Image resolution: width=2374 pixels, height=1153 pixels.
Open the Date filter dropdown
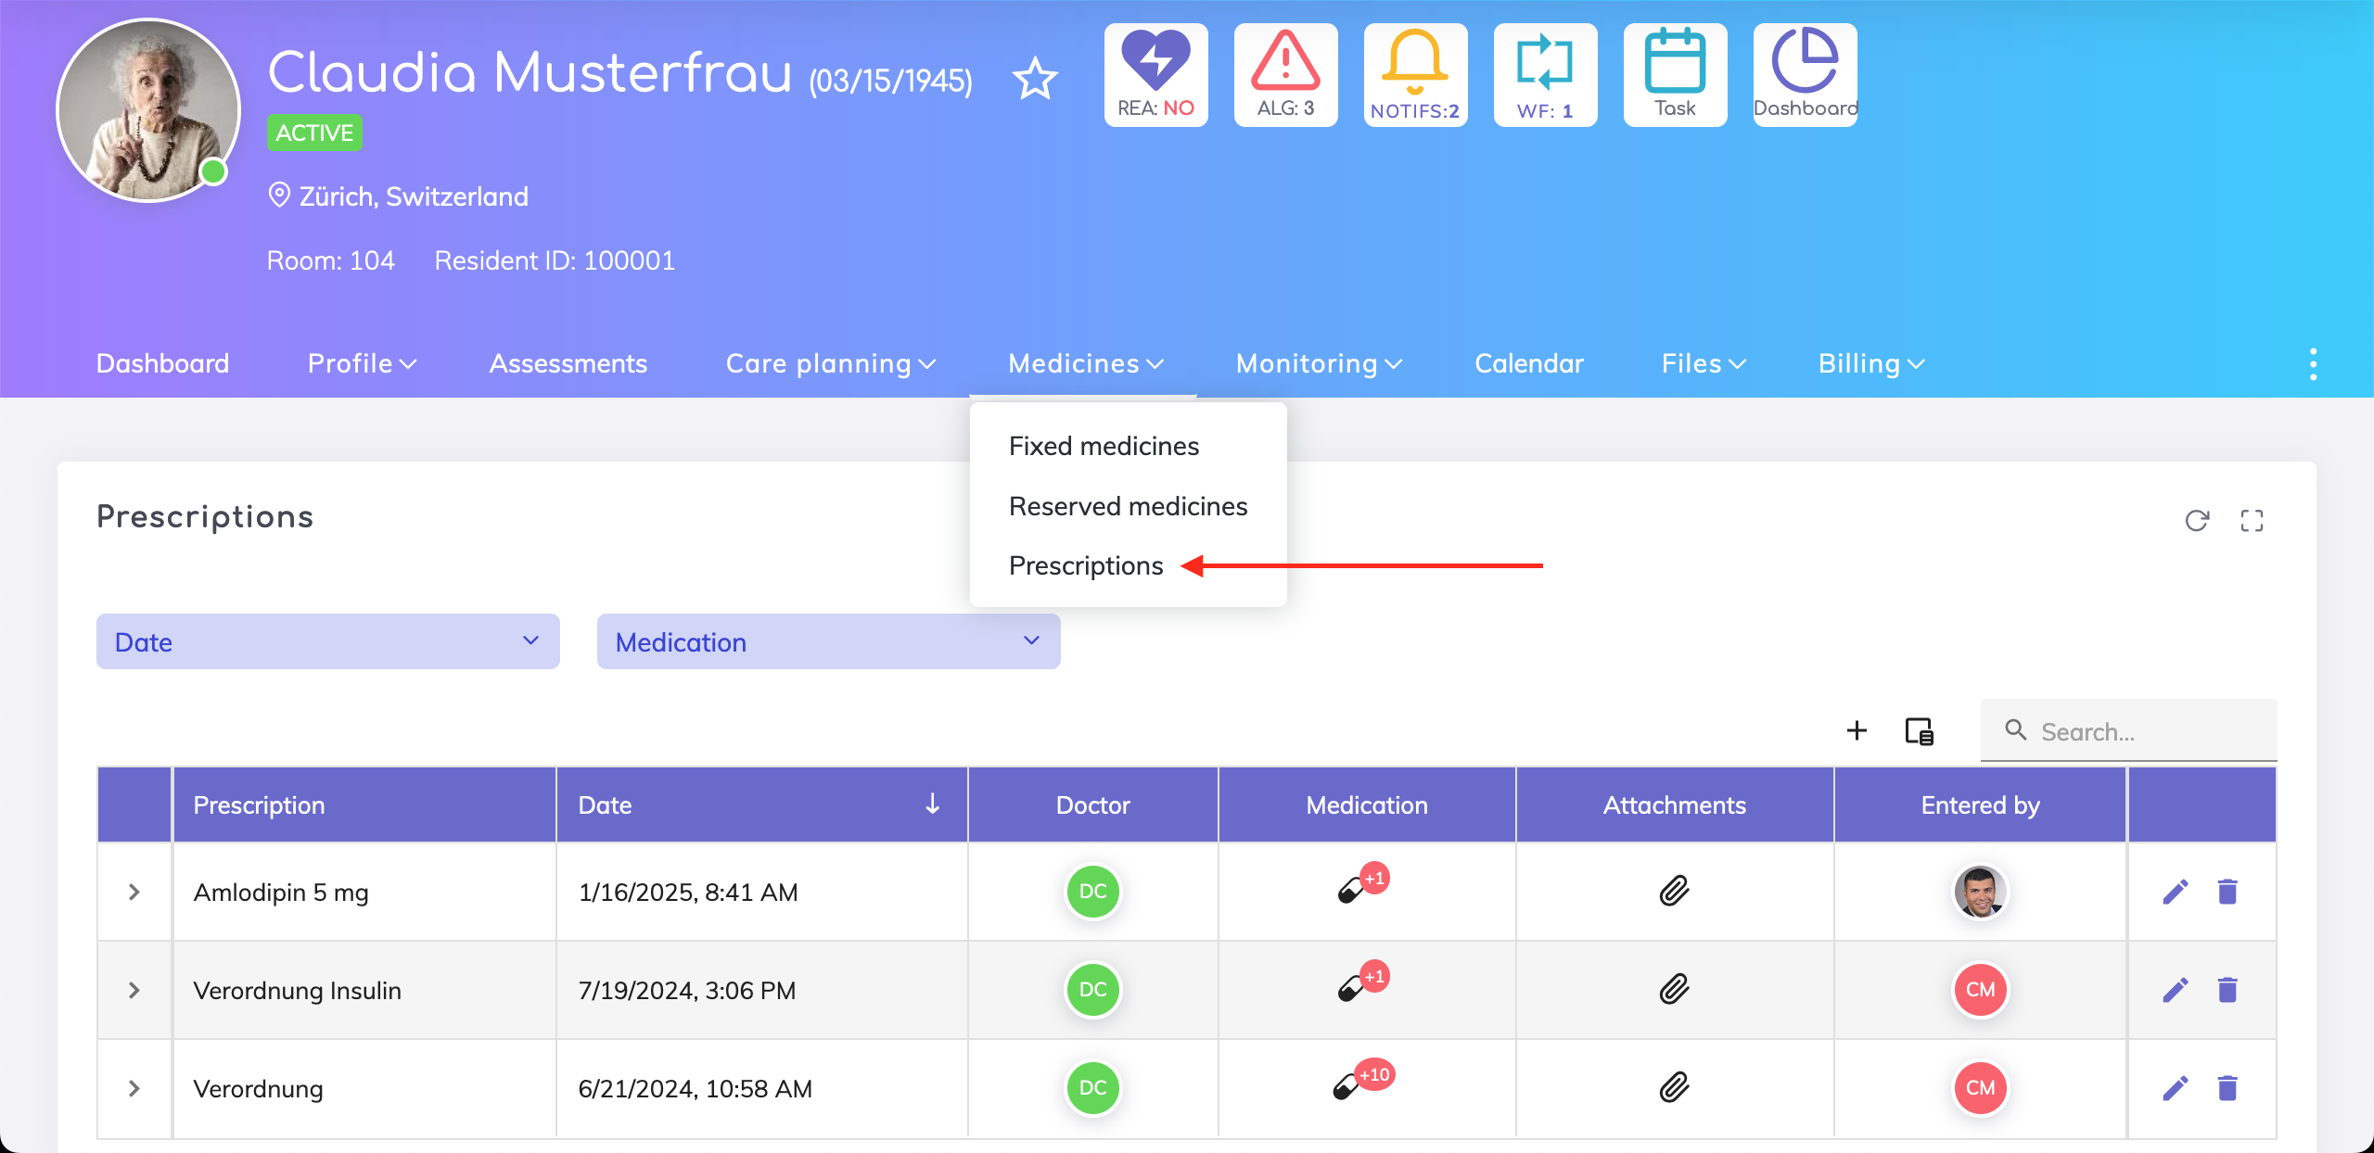coord(327,641)
